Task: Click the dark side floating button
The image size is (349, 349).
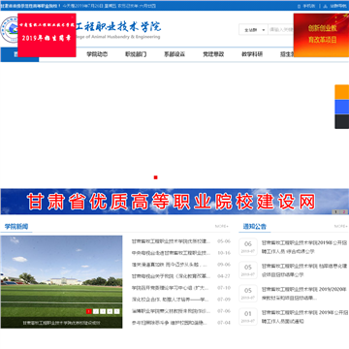Action: coord(342,121)
